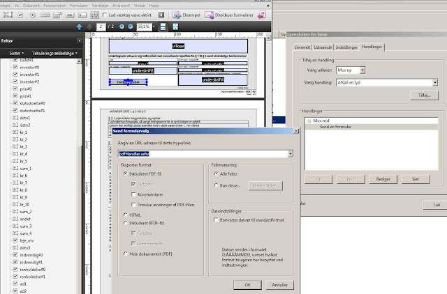This screenshot has height=294, width=447.
Task: Select Hele dokumentet (PDF) option
Action: [126, 254]
